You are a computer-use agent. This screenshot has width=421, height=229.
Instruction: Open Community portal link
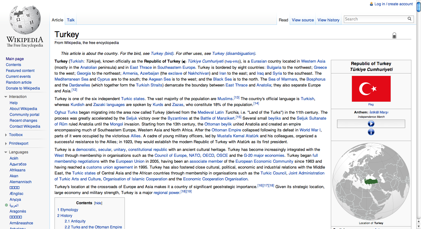[x=24, y=115]
